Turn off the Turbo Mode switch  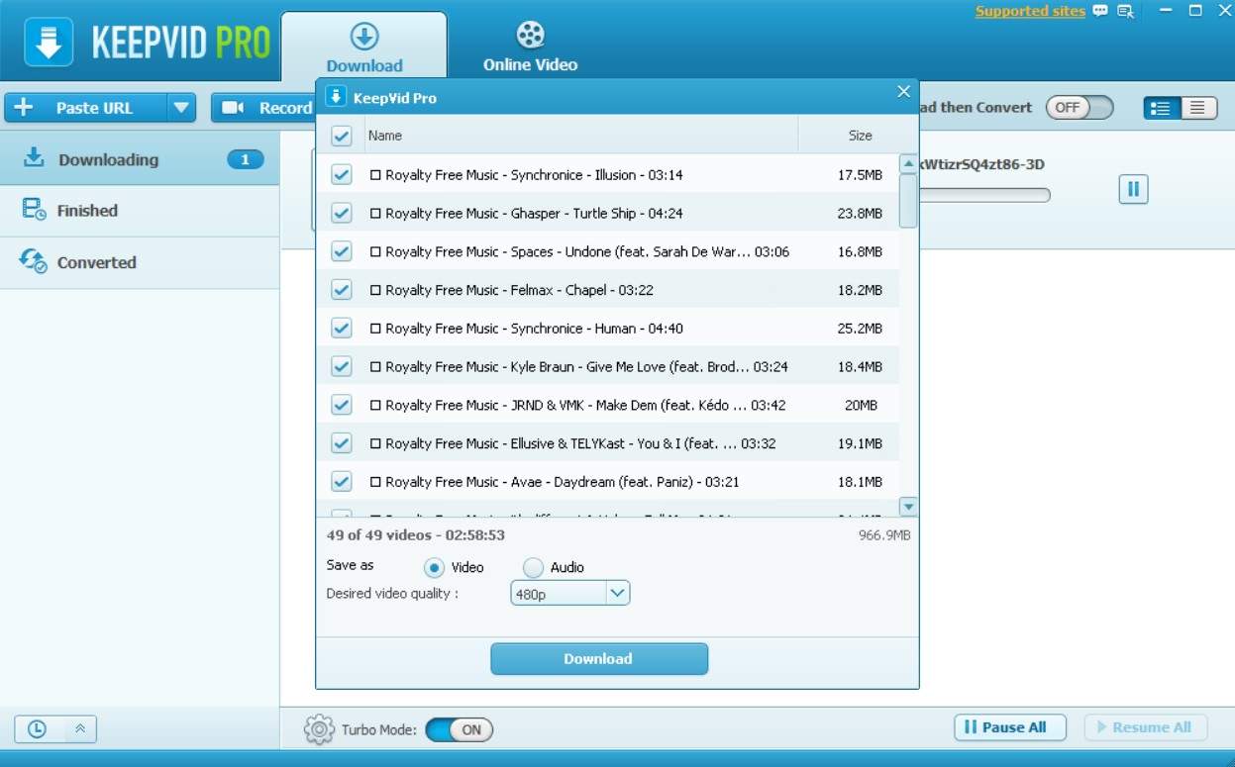pos(460,730)
